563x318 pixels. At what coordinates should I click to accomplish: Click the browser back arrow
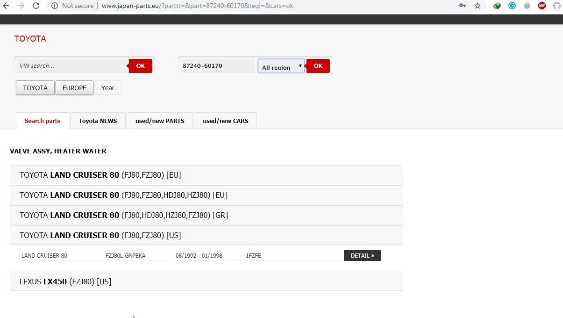(x=7, y=6)
